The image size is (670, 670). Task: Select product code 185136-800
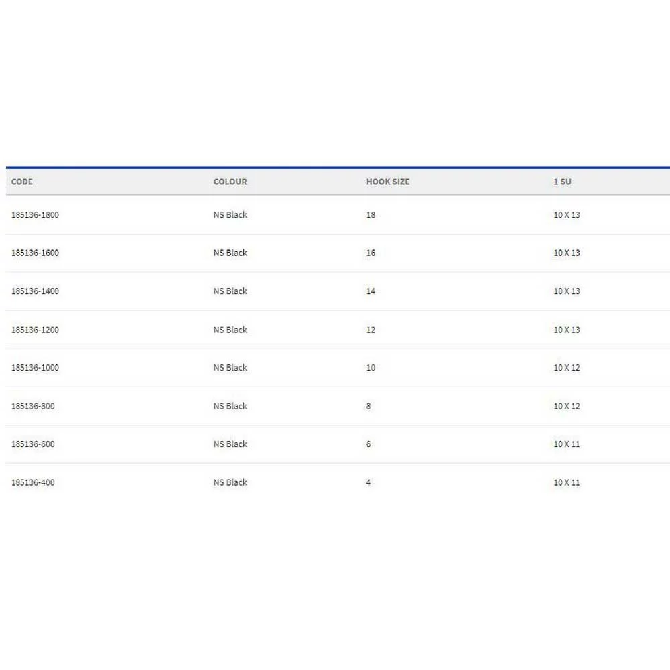(33, 406)
